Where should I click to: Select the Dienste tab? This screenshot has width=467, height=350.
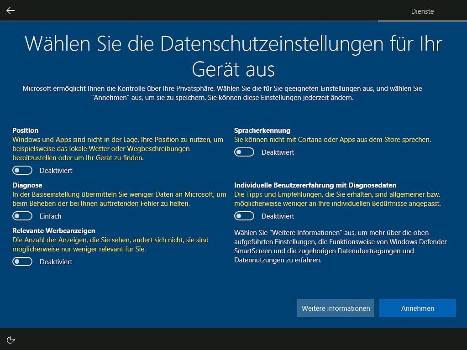click(422, 11)
